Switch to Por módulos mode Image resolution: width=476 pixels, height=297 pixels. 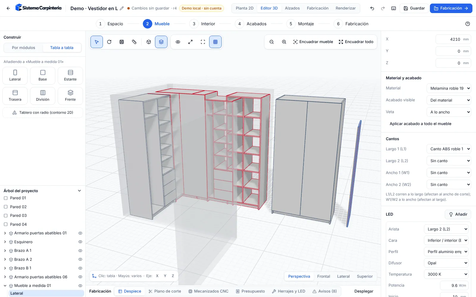[x=24, y=48]
